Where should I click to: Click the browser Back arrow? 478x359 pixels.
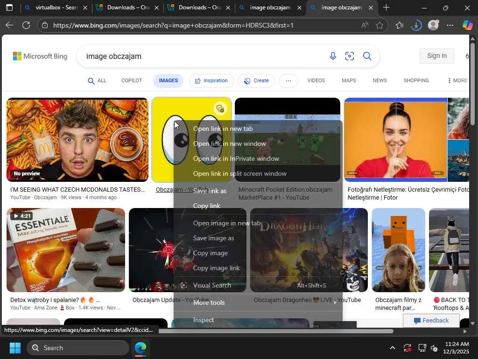(9, 25)
